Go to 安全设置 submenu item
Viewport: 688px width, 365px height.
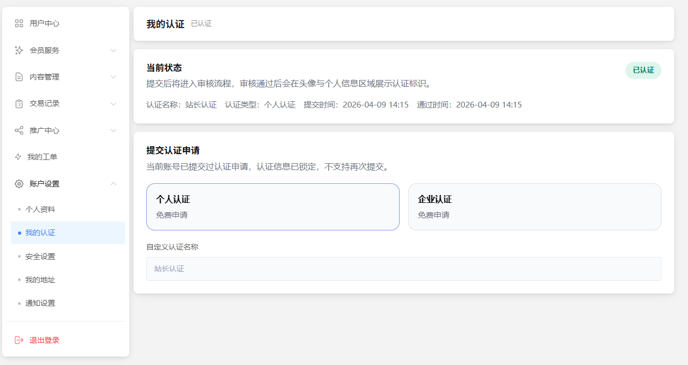(40, 256)
